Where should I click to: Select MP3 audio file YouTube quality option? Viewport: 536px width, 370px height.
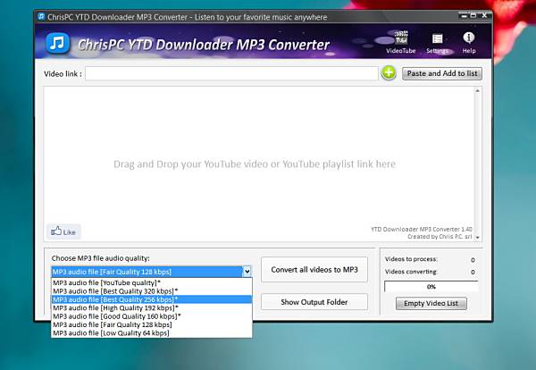pyautogui.click(x=152, y=282)
